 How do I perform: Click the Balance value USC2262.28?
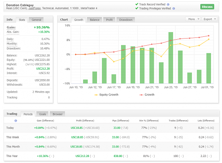coord(42,56)
